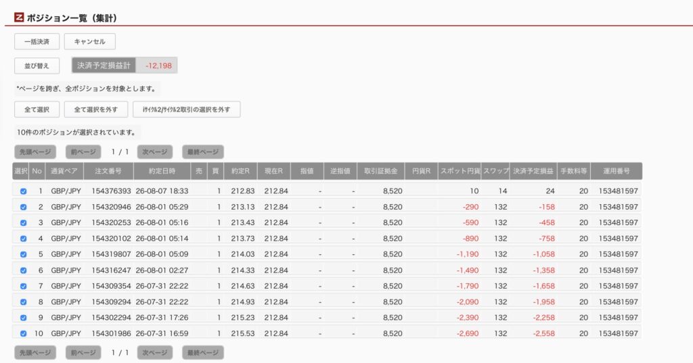
Task: Click the キャンセル button
Action: click(x=90, y=41)
